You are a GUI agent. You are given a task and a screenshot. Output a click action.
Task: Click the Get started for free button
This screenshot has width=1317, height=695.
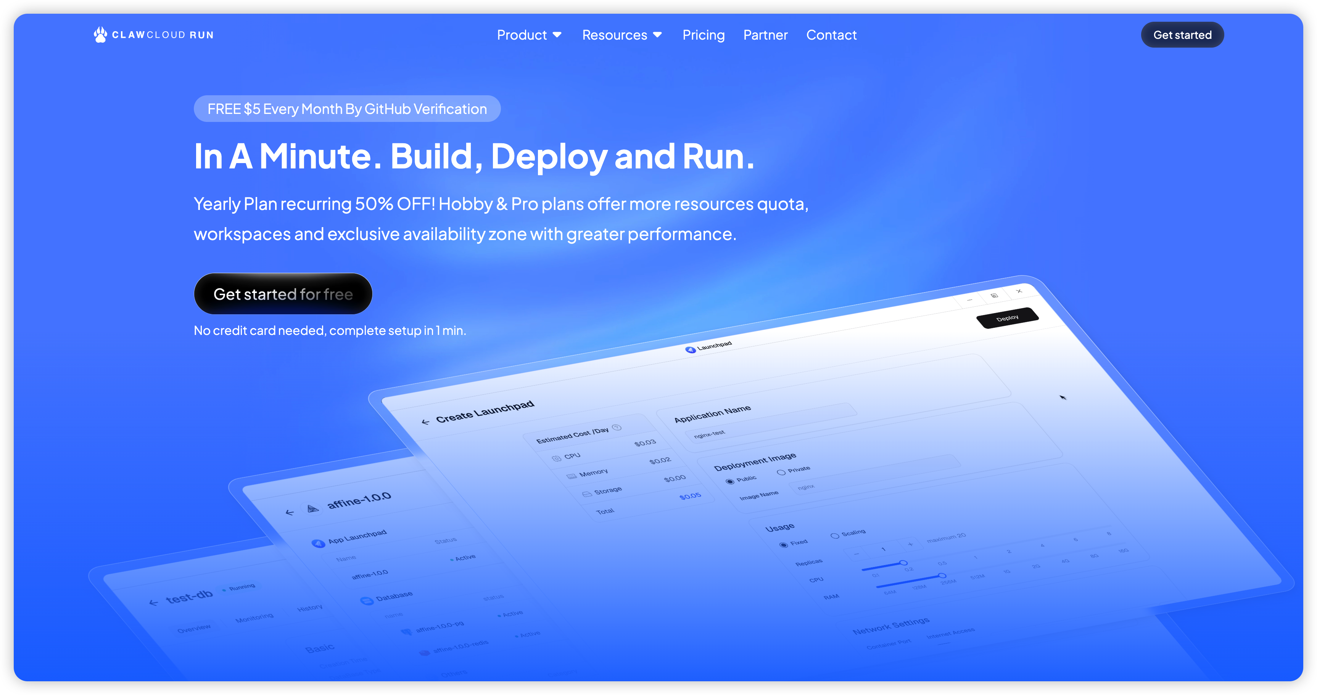click(x=283, y=294)
